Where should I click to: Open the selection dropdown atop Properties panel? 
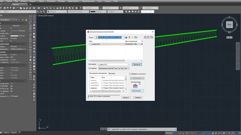(x=8, y=20)
